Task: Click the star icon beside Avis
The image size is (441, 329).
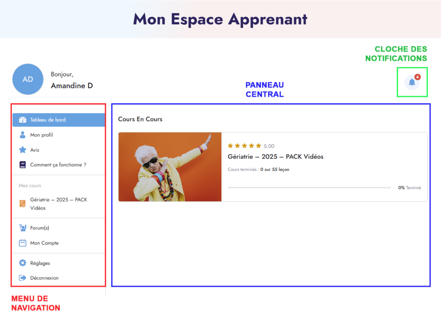Action: 23,150
